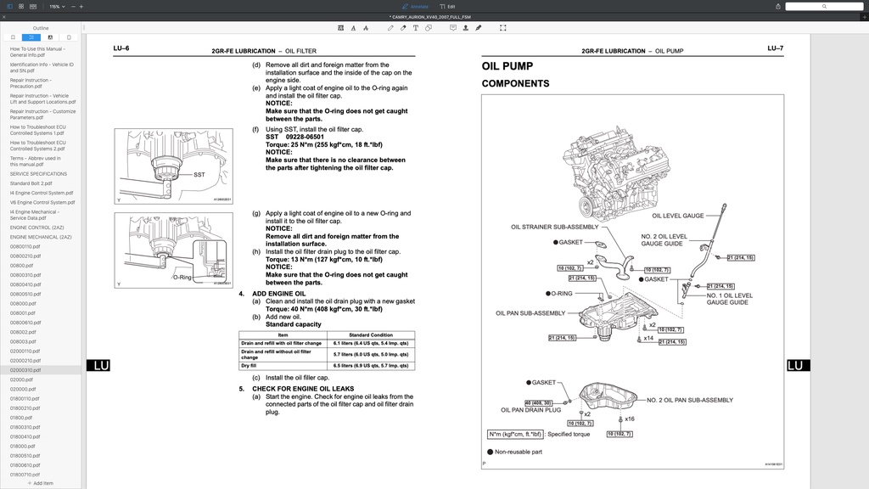Open the Signature tool
869x489 pixels.
(x=478, y=28)
